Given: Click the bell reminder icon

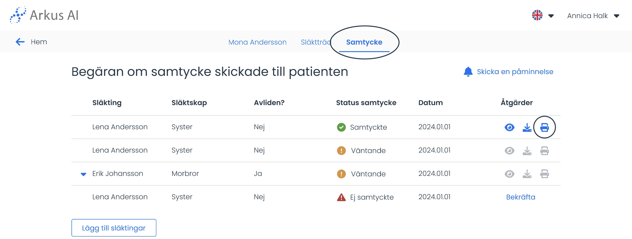Looking at the screenshot, I should pyautogui.click(x=468, y=72).
